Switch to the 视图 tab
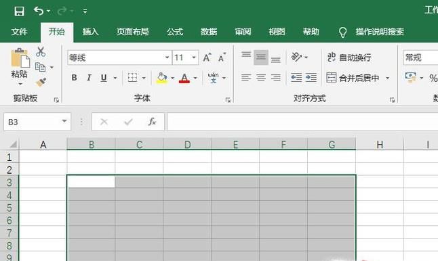This screenshot has width=438, height=261. [277, 32]
